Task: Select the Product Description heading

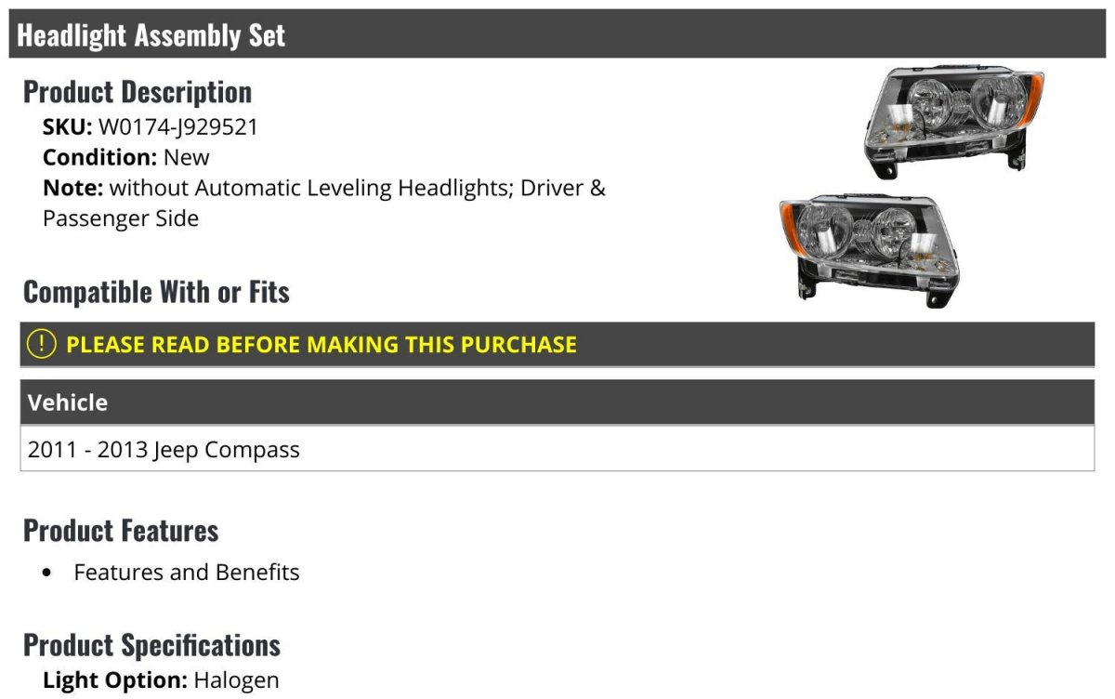Action: pos(138,92)
